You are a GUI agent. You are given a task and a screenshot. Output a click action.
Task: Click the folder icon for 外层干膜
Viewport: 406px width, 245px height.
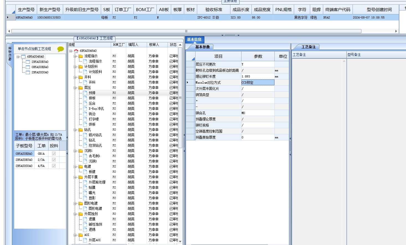tap(81, 177)
